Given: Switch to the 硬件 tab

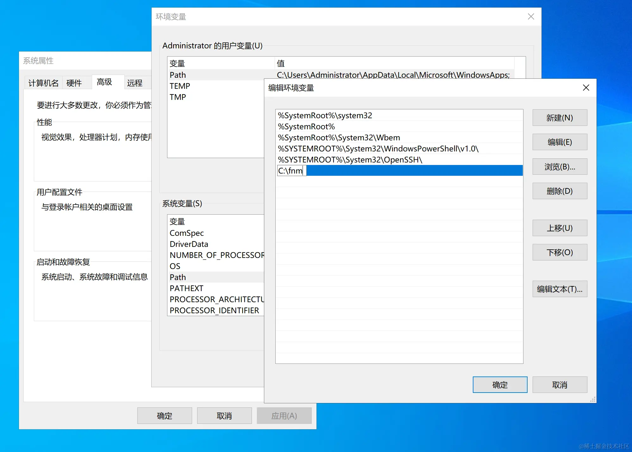Looking at the screenshot, I should click(x=74, y=83).
